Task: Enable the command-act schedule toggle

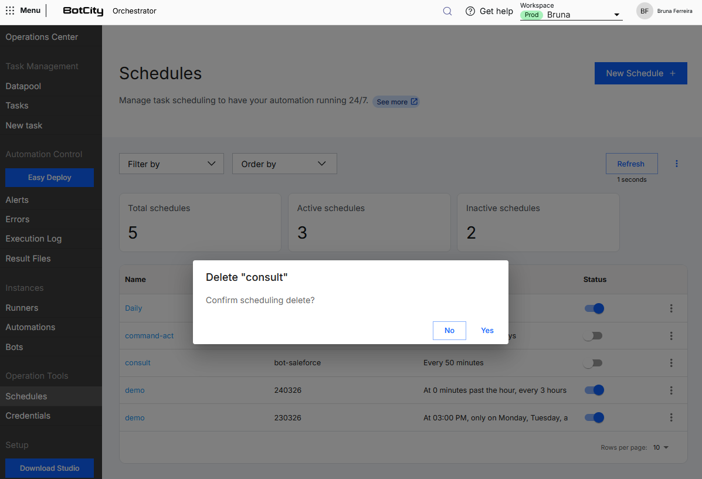Action: (593, 336)
